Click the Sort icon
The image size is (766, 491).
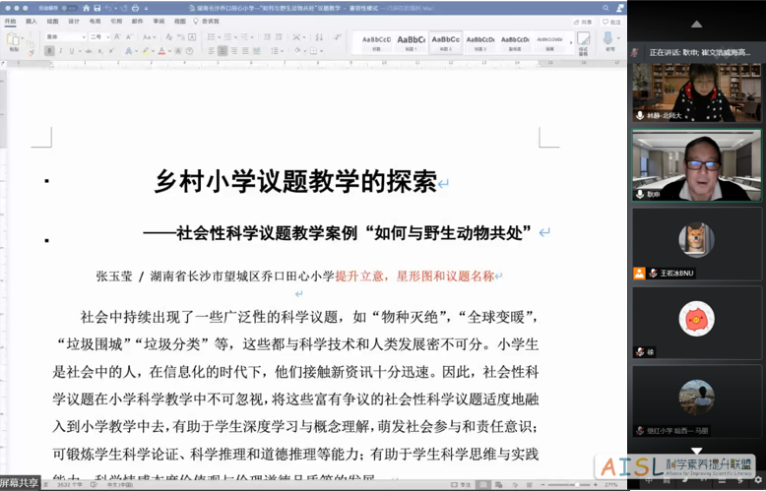[x=319, y=37]
